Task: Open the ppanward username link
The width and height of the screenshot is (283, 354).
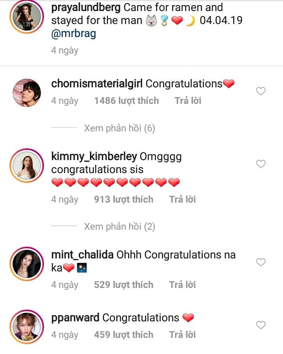Action: [x=75, y=318]
